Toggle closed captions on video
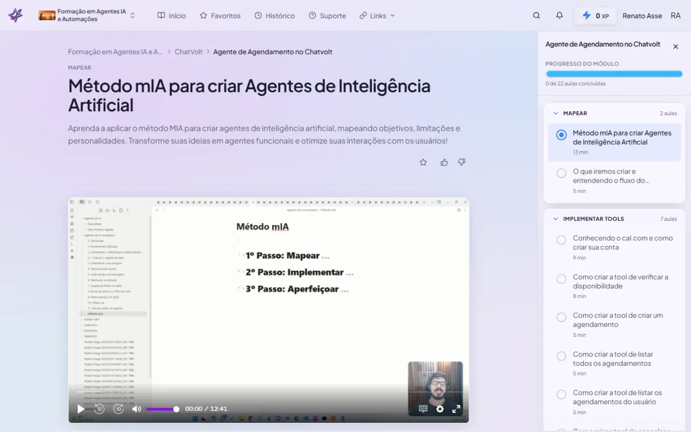Image resolution: width=691 pixels, height=432 pixels. click(423, 409)
